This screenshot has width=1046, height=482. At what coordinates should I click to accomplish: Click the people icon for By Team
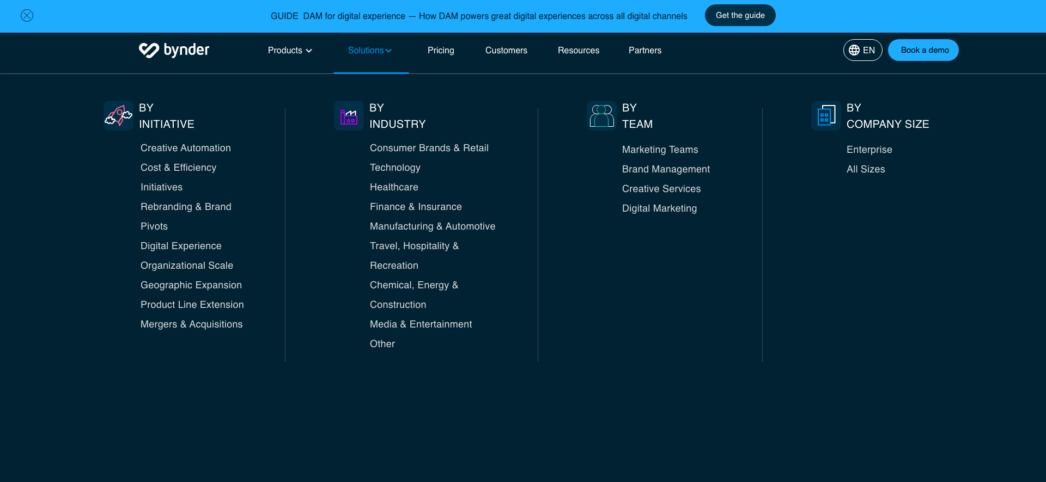[x=601, y=115]
